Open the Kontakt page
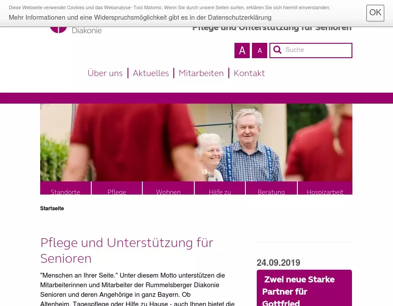 (249, 73)
